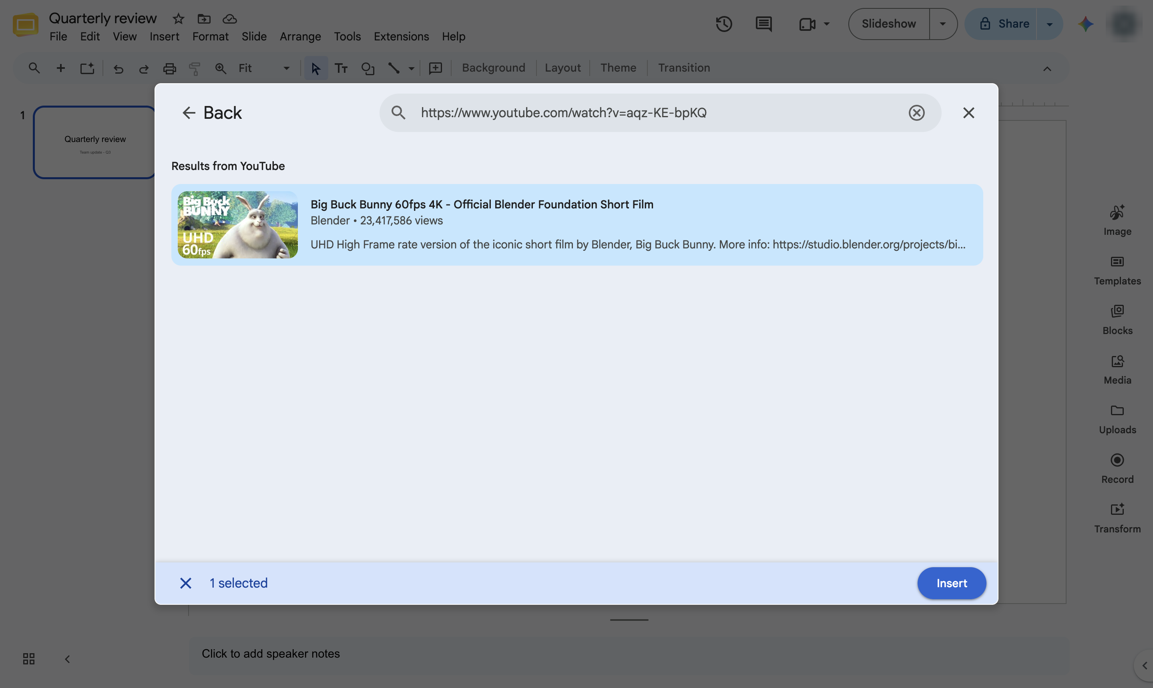Screen dimensions: 1153x688
Task: Open the Insert menu
Action: tap(164, 36)
